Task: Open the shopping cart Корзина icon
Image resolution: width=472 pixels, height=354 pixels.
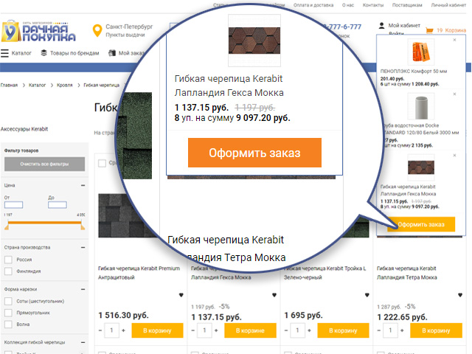Action: (x=429, y=31)
